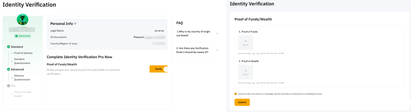
Task: Expand the country of origin FAQ chevron
Action: (217, 33)
